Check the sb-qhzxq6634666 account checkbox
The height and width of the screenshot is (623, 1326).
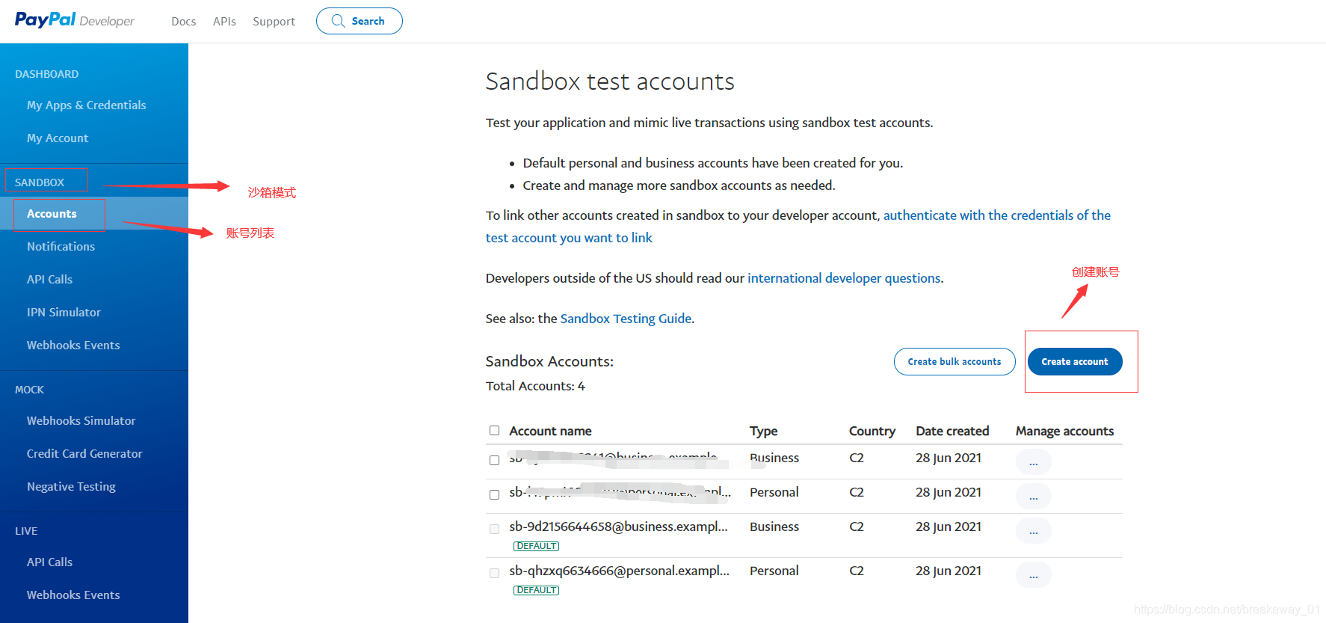point(494,573)
